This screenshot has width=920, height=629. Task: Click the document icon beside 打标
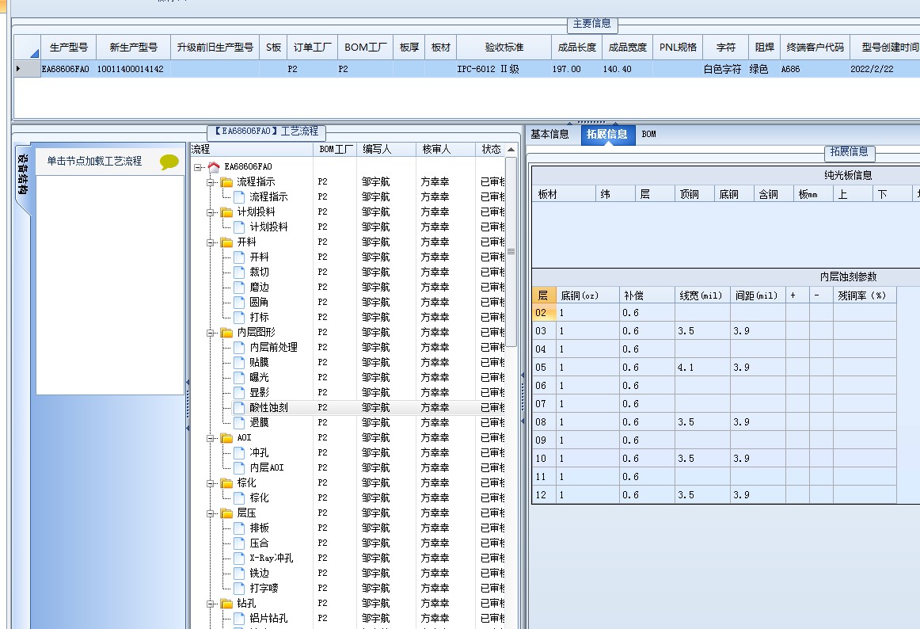pyautogui.click(x=239, y=317)
